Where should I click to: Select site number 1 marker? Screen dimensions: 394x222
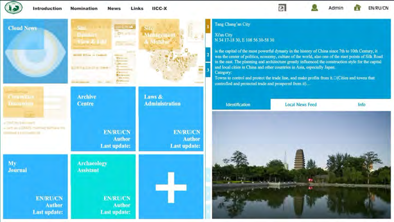[208, 26]
